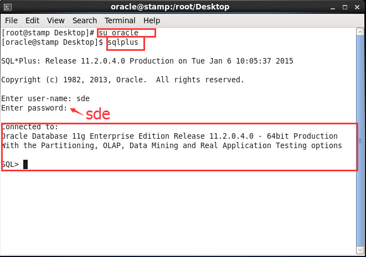Click the SQL> prompt cursor

click(x=25, y=164)
